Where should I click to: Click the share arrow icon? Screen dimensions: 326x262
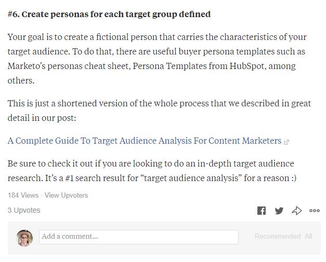[x=297, y=210]
